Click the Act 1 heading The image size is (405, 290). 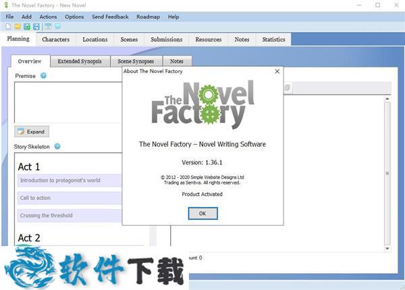tap(29, 167)
